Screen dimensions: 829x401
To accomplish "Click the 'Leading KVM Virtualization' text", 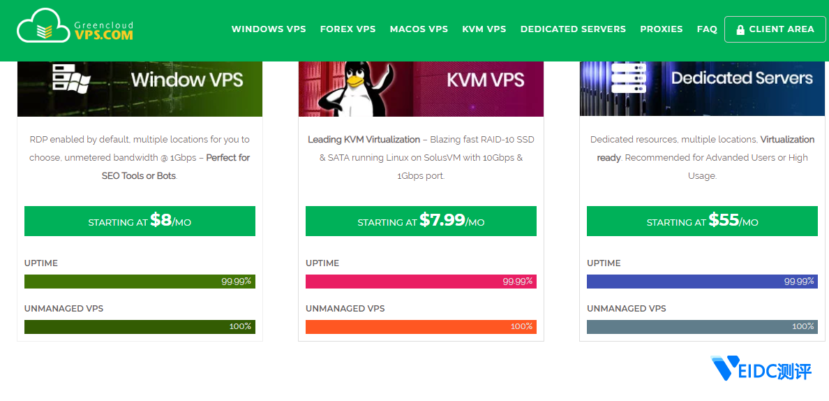I will click(364, 140).
